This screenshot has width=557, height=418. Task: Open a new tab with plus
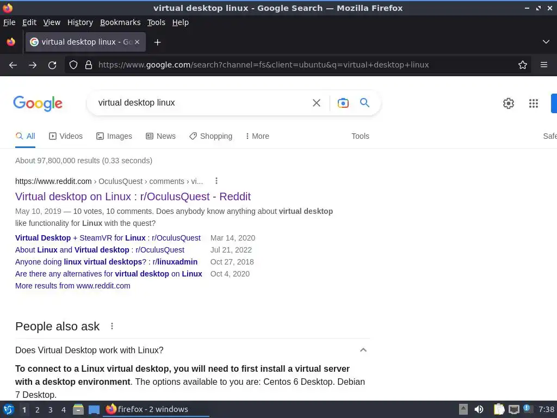[157, 42]
